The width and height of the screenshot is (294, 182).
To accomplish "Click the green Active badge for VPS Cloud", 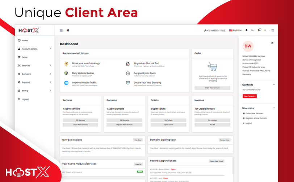I will [140, 172].
